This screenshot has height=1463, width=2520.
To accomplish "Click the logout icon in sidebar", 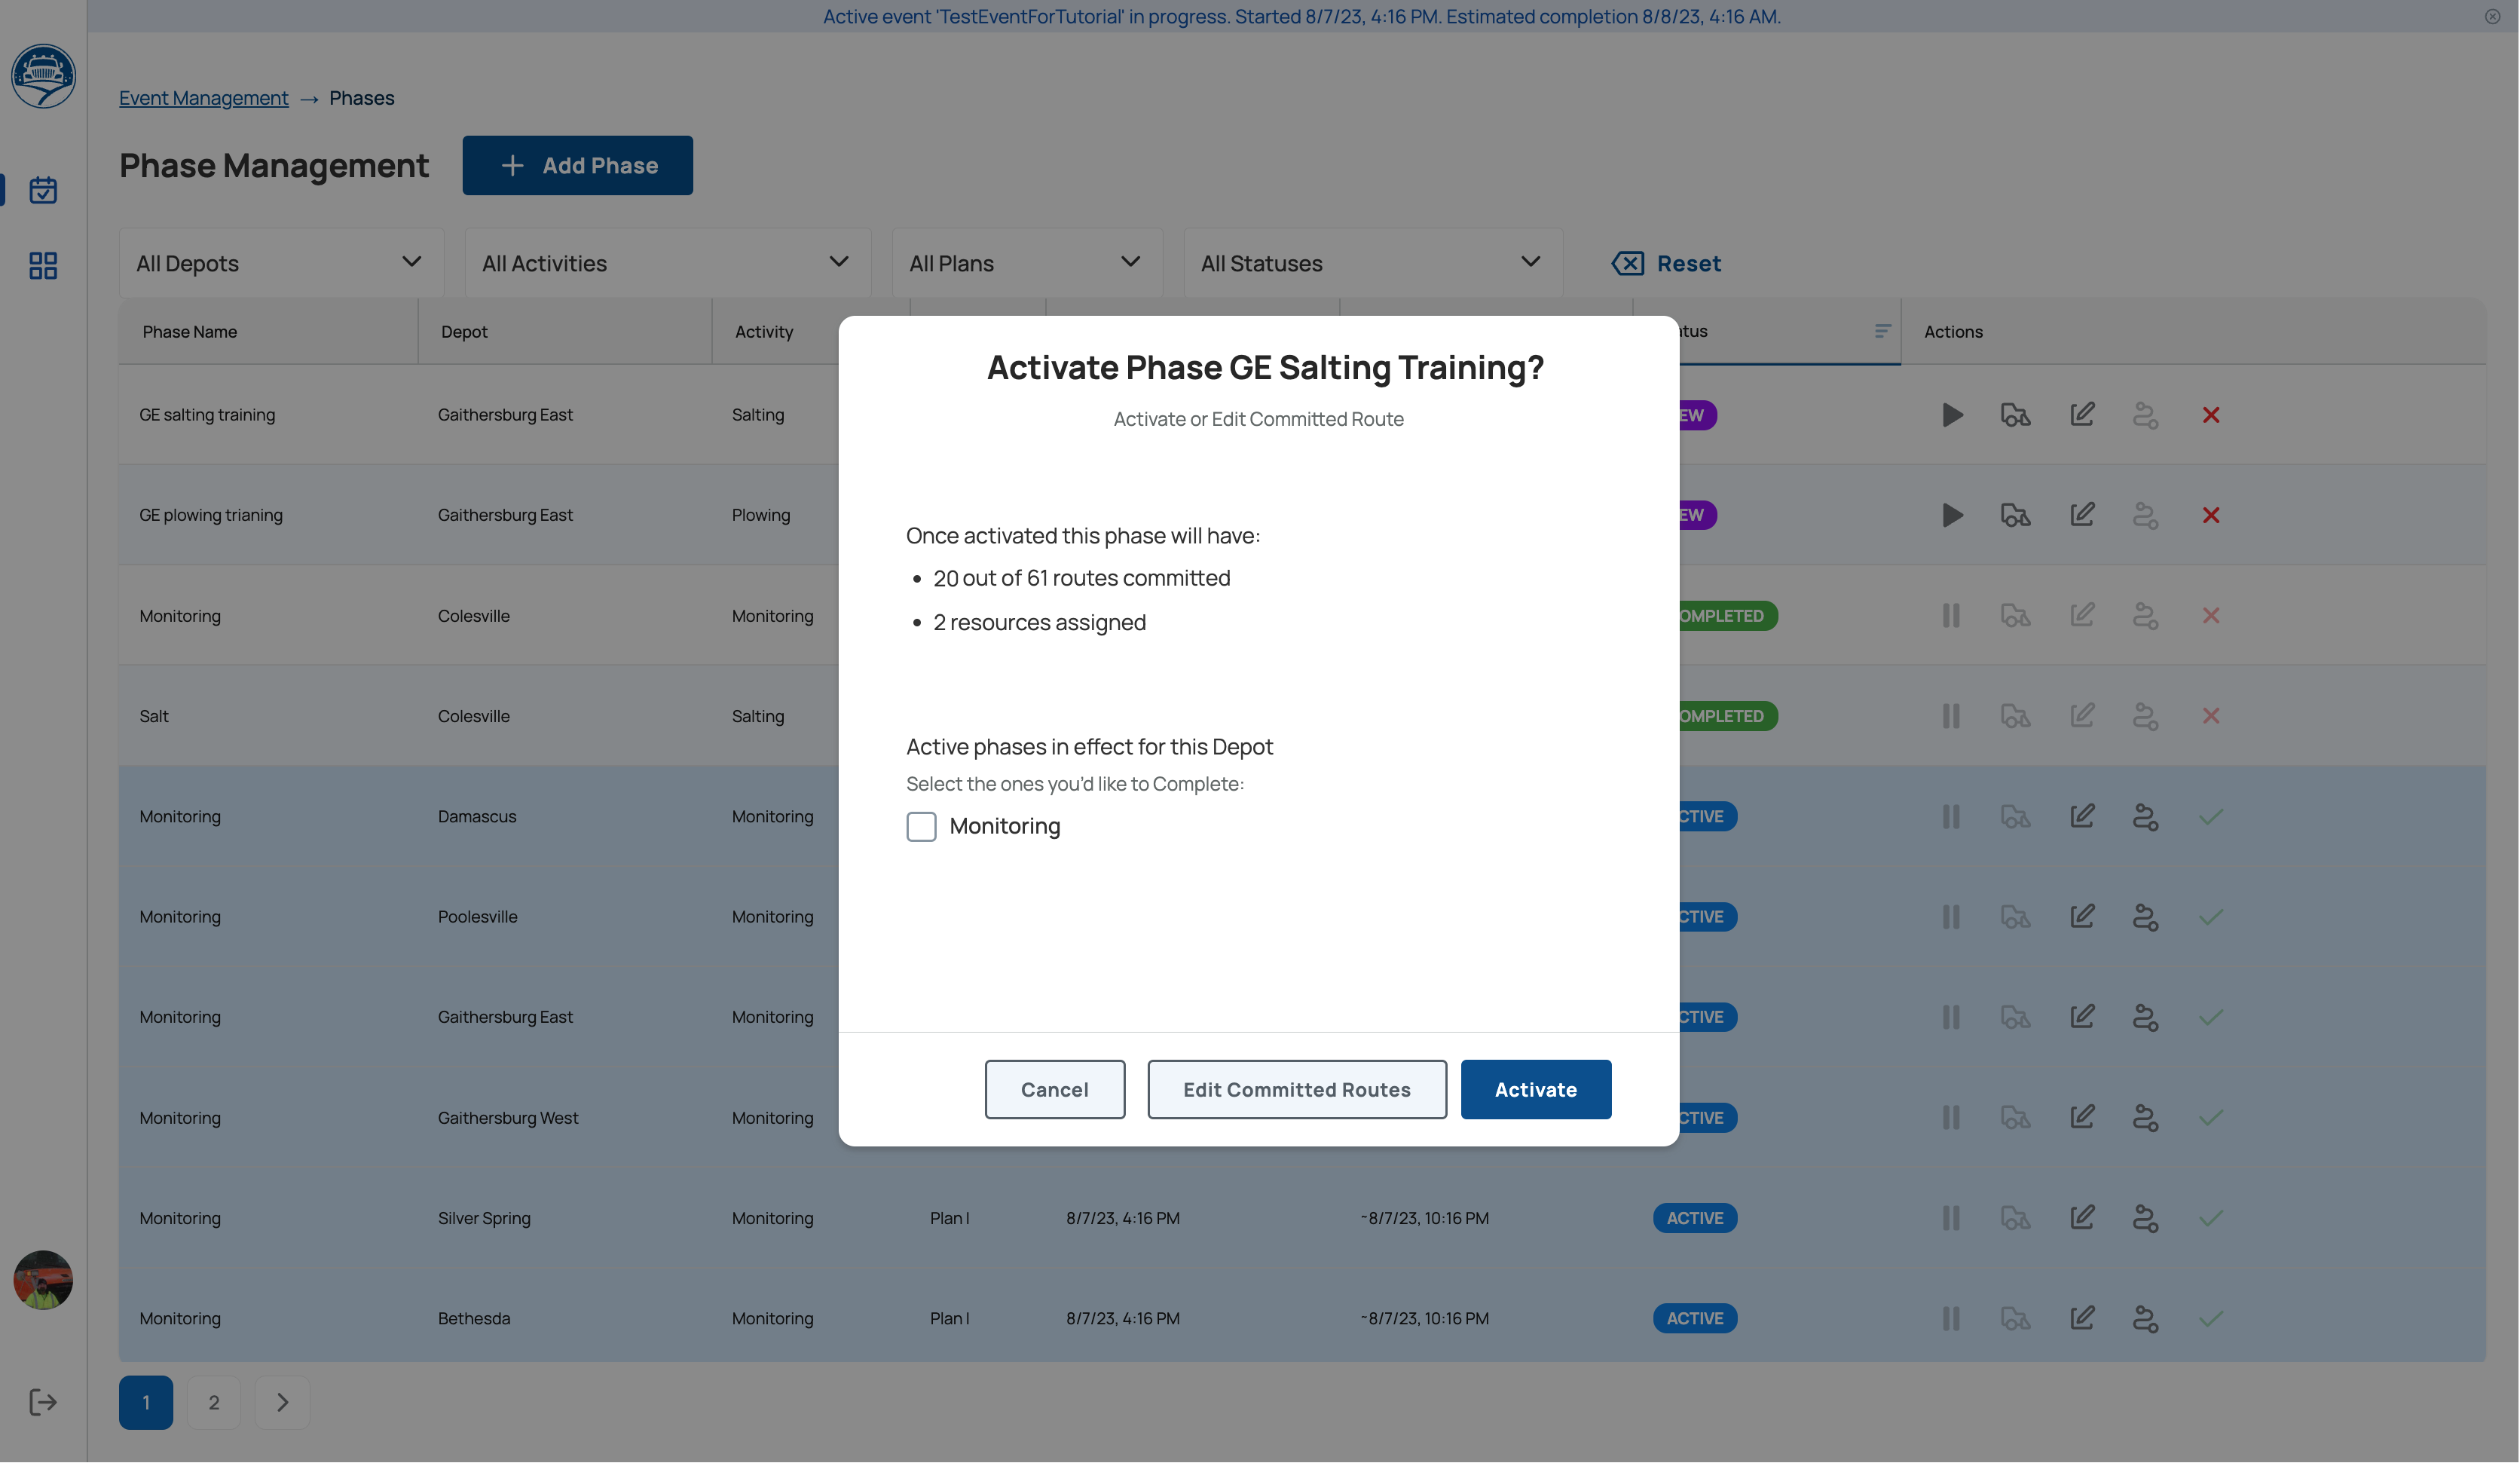I will 43,1402.
